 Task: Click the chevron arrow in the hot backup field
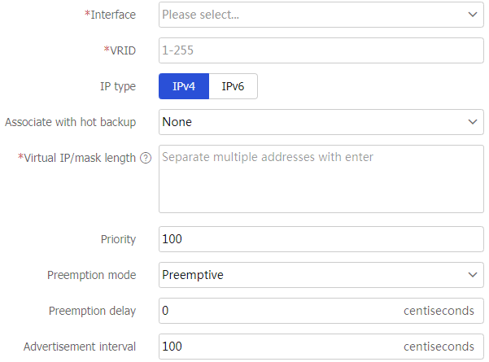pos(473,122)
